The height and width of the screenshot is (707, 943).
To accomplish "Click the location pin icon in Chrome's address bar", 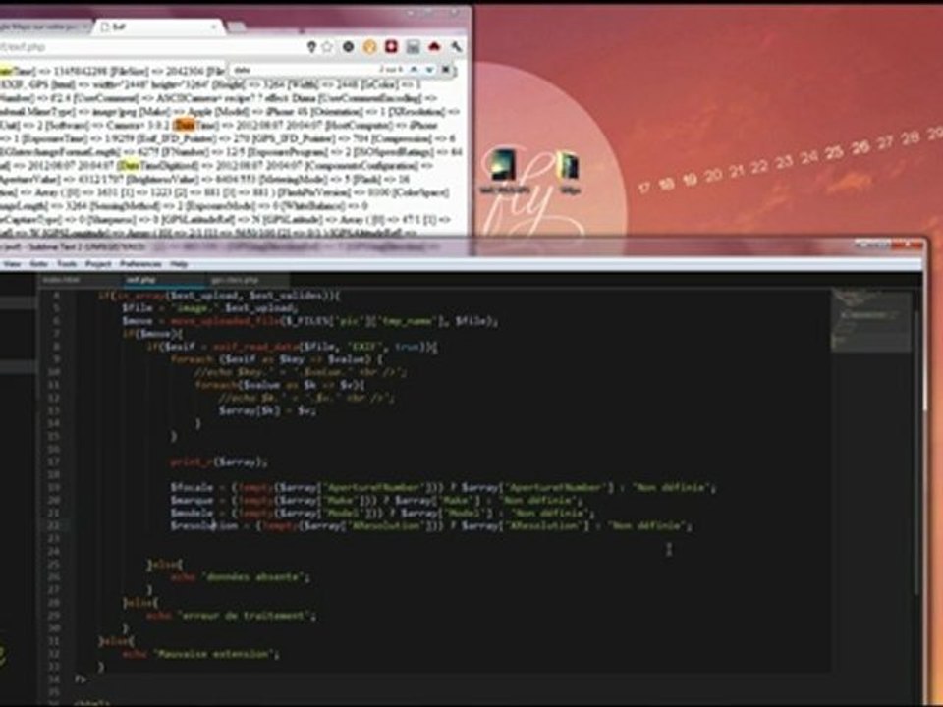I will 311,47.
